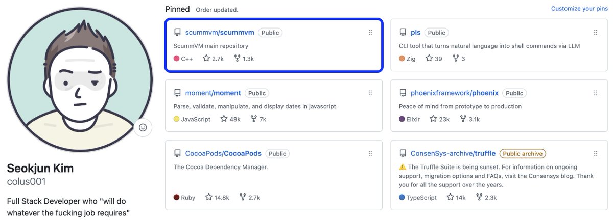
Task: Click the Public badge on phoenix card
Action: (x=514, y=93)
